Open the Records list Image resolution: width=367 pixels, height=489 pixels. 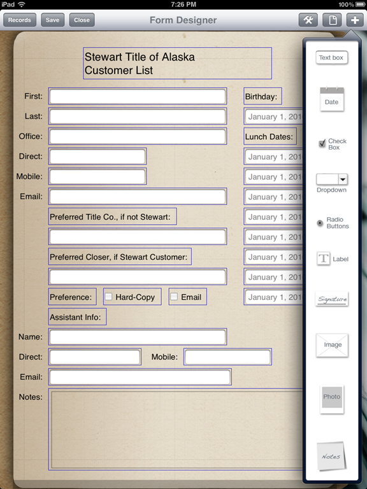(20, 20)
